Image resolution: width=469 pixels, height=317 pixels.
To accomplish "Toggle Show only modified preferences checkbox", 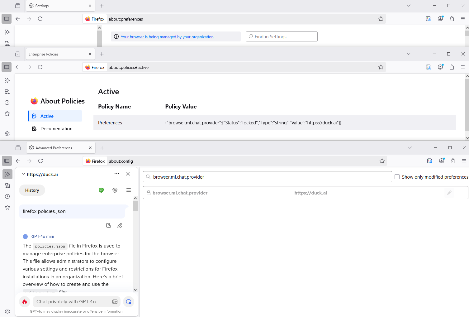I will pyautogui.click(x=397, y=177).
